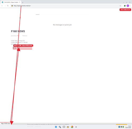Screen dimensions: 132x129
Task: Click the Chrome icon on the taskbar
Action: pyautogui.click(x=72, y=127)
